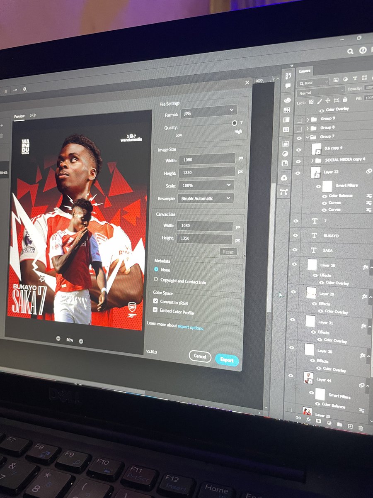Open the Comments panel icon
Image resolution: width=373 pixels, height=498 pixels.
coord(288,86)
